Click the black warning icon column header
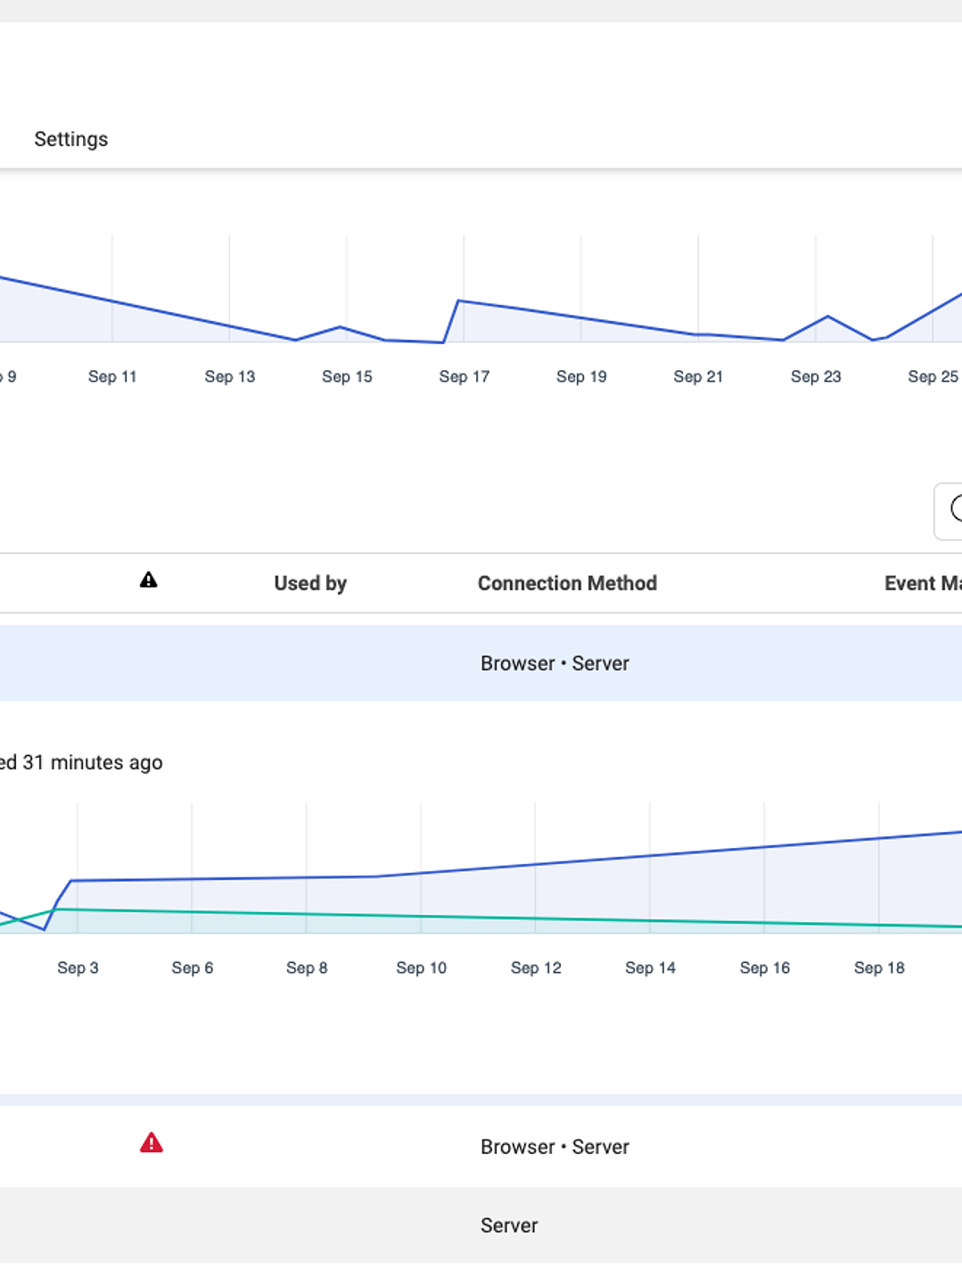This screenshot has width=962, height=1283. [x=149, y=580]
